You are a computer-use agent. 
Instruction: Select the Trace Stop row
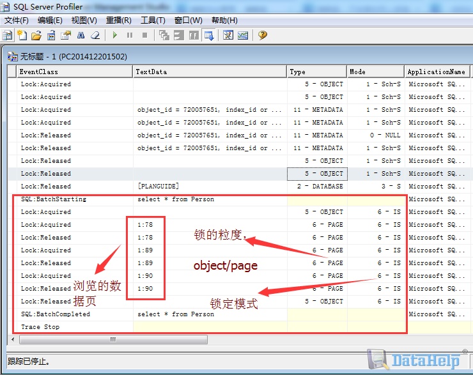click(238, 327)
